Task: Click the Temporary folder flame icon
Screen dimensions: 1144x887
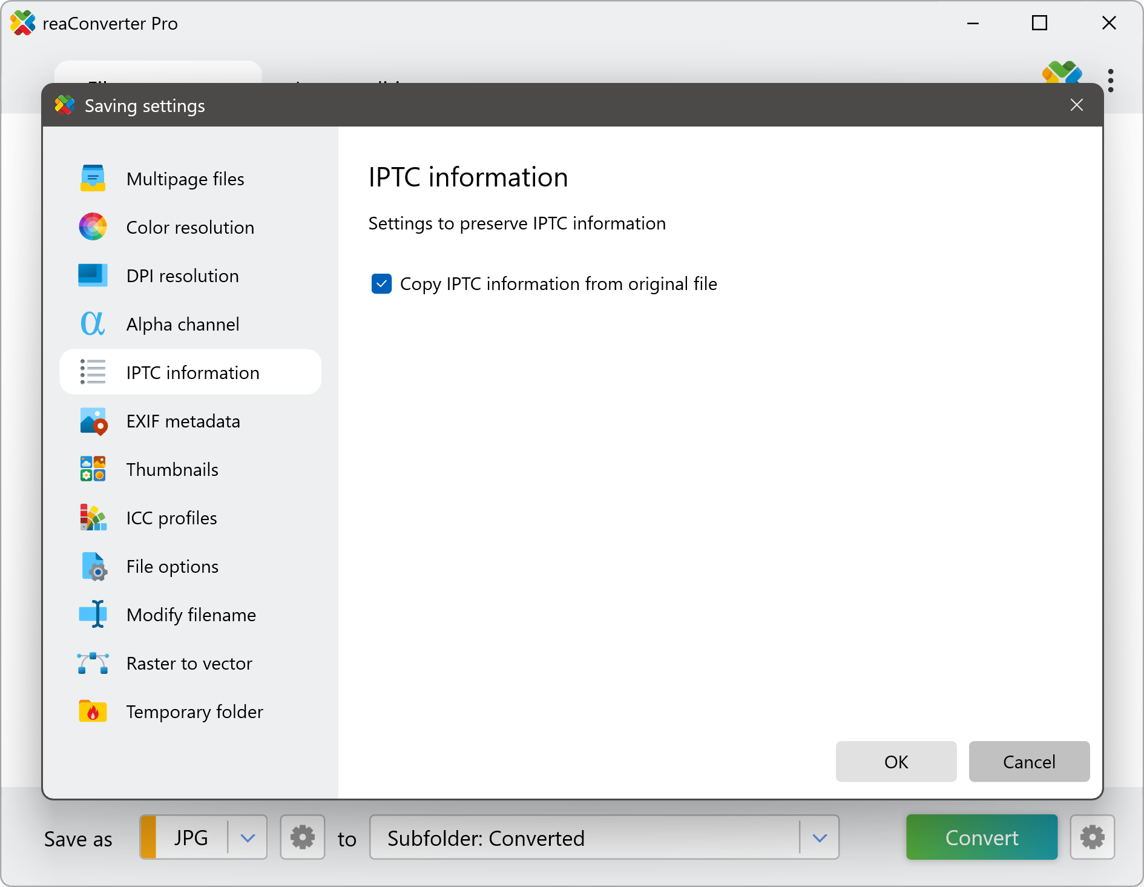Action: coord(93,711)
